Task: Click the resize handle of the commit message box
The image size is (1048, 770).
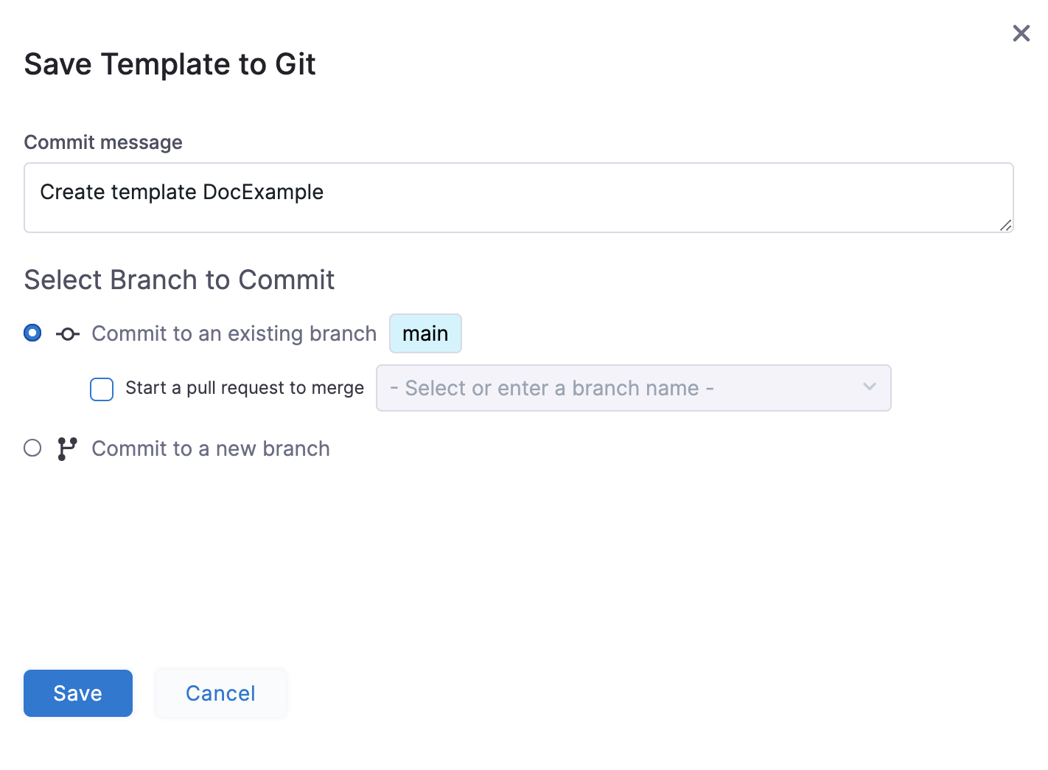Action: click(x=1005, y=225)
